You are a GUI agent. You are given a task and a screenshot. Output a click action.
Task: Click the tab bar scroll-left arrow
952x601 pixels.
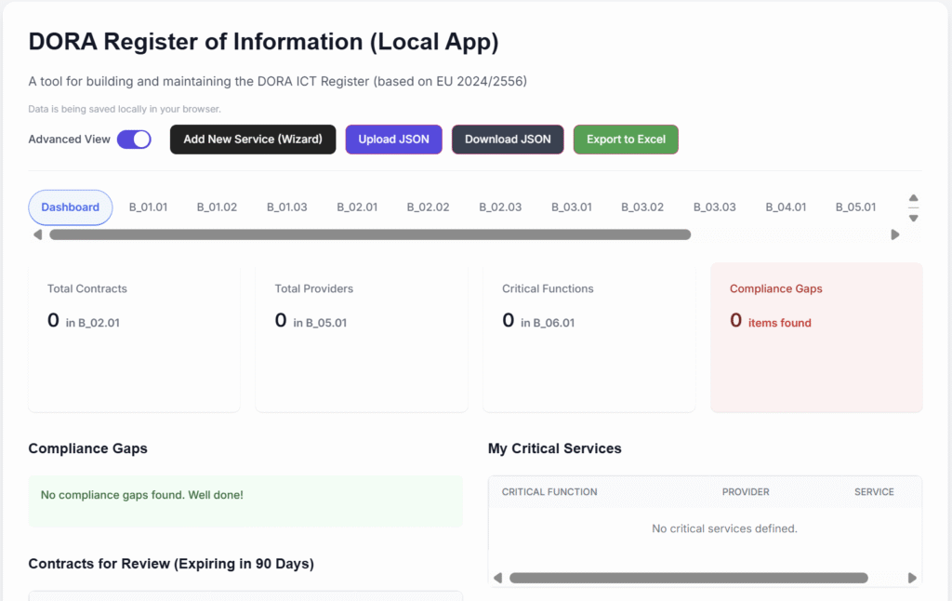click(38, 234)
